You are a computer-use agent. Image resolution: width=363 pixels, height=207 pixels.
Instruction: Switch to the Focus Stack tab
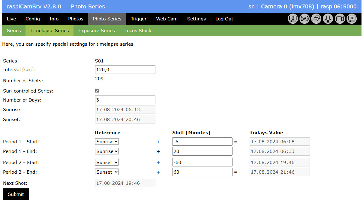tap(138, 31)
